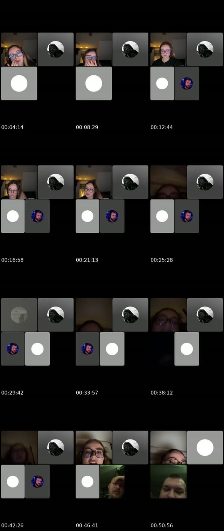
Task: Open blurry woman webcam tile in 00:42:26 frame
Action: click(19, 448)
